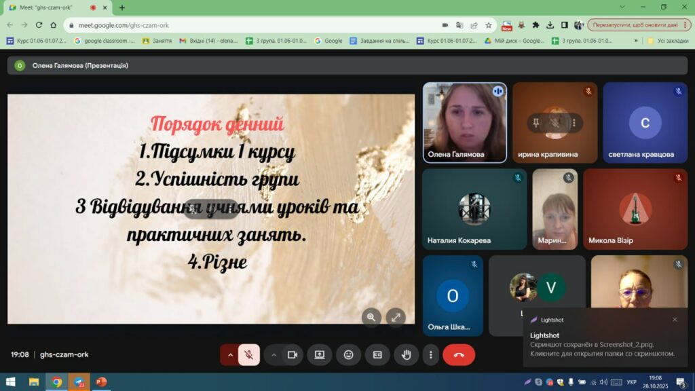This screenshot has height=391, width=695.
Task: Pin ирина крапивина's tile with the pin icon
Action: [x=536, y=123]
